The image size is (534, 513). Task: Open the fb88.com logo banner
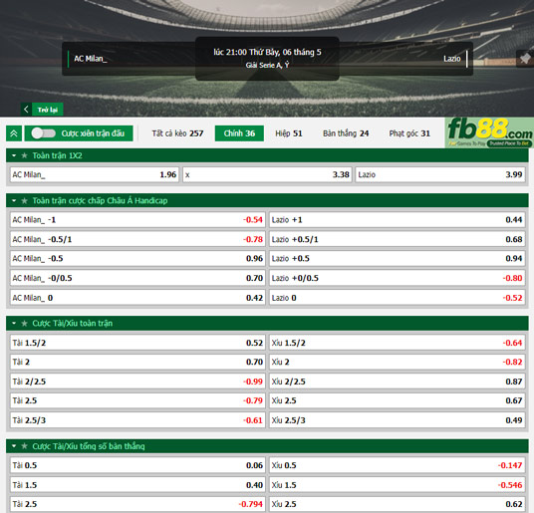click(489, 132)
